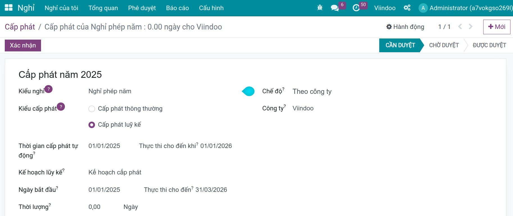Click the Thời lượng value 0,00
513x216 pixels.
click(94, 207)
